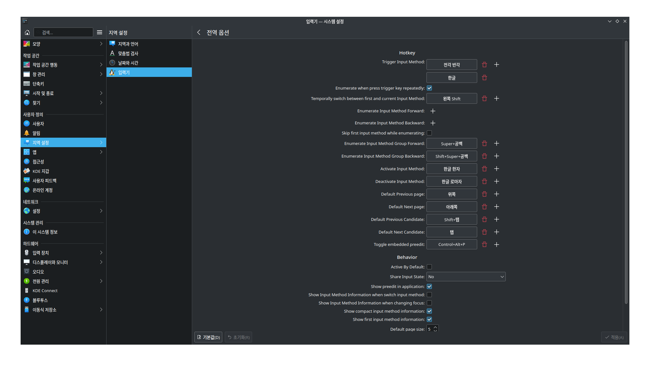Image resolution: width=650 pixels, height=369 pixels.
Task: Click the home icon in the sidebar
Action: click(x=27, y=32)
